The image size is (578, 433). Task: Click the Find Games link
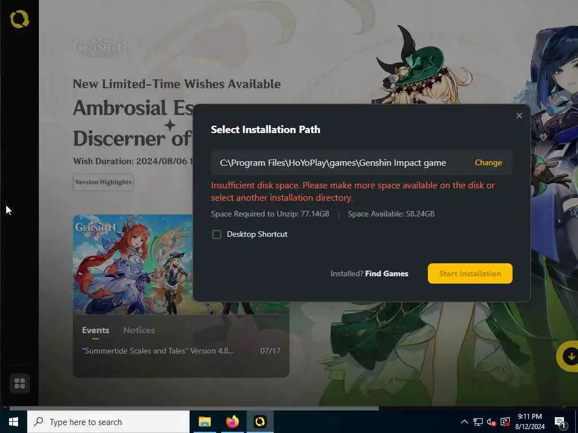point(387,273)
